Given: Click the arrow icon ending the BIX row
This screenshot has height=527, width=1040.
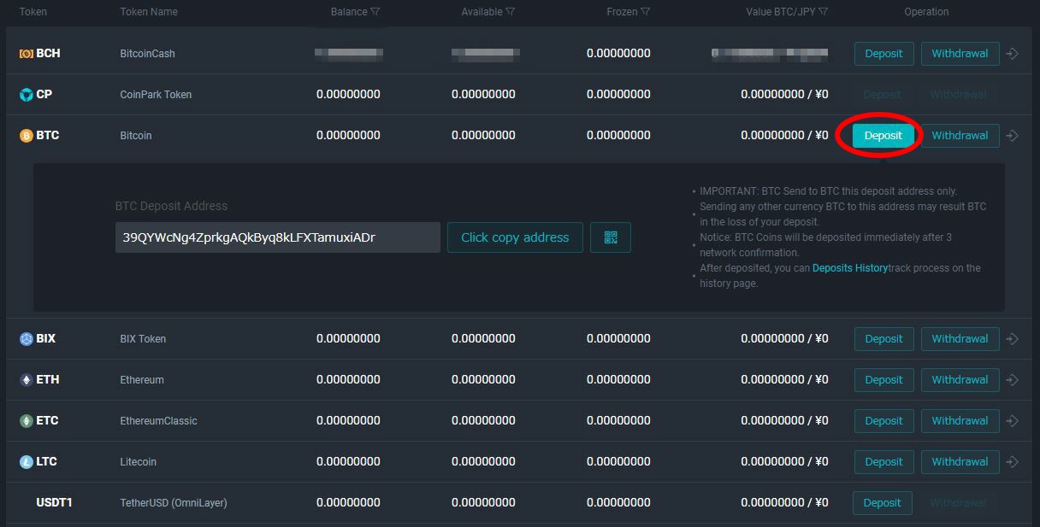Looking at the screenshot, I should pos(1013,339).
